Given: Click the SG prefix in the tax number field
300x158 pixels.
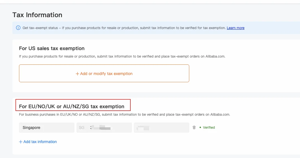Looking at the screenshot, I should click(81, 128).
